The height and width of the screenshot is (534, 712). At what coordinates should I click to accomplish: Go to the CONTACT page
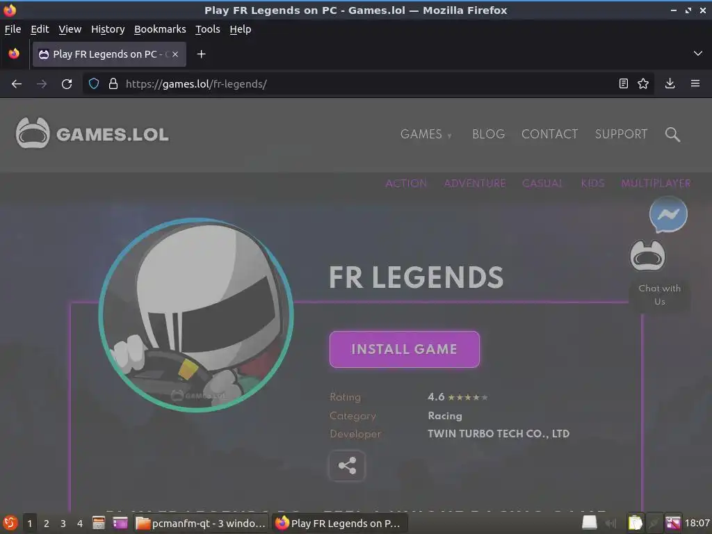tap(549, 134)
